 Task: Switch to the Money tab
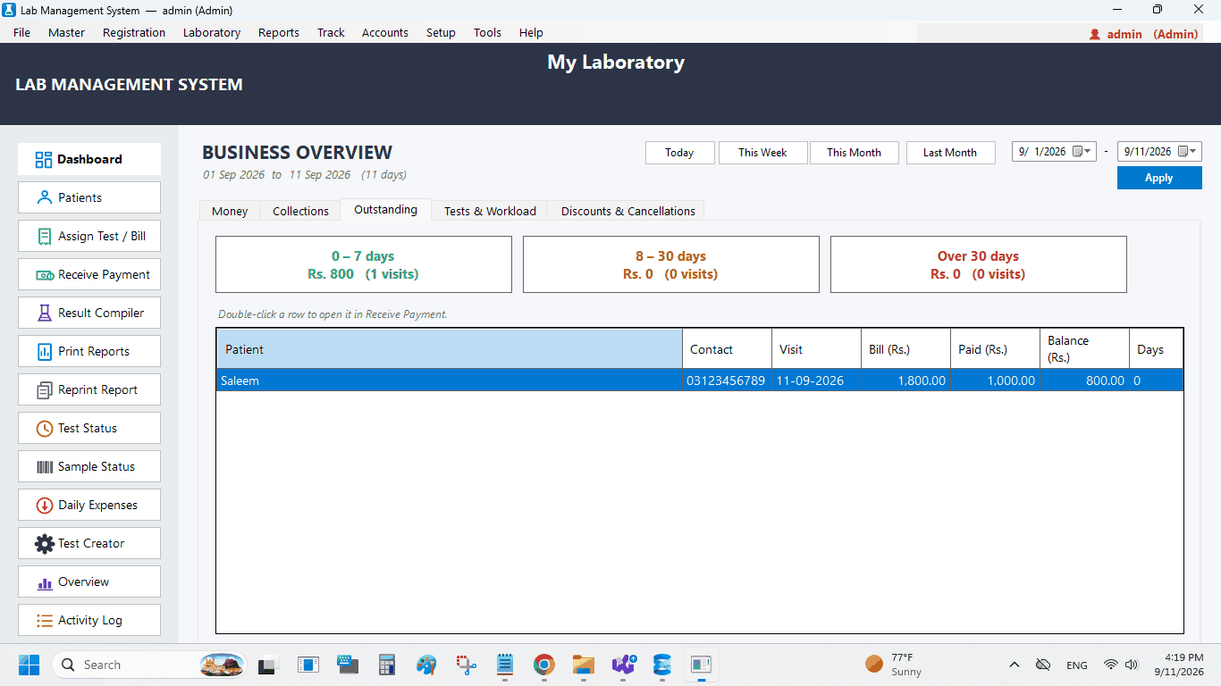[x=230, y=211]
